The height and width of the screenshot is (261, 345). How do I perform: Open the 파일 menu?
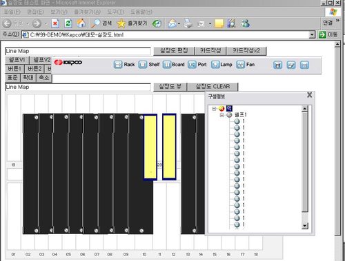12,12
